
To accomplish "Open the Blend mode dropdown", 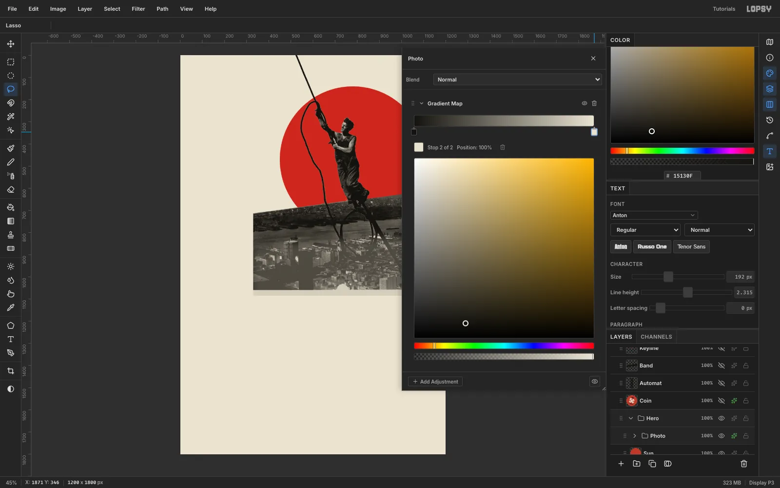I will coord(517,80).
